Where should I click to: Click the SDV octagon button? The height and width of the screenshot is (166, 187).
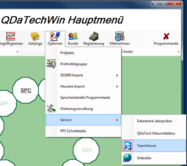click(x=86, y=150)
